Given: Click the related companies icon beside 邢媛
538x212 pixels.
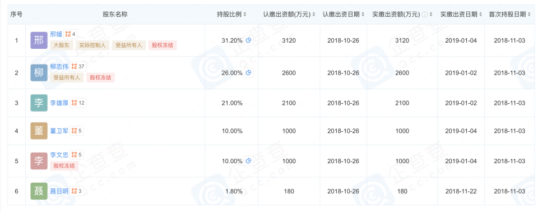Looking at the screenshot, I should point(71,34).
